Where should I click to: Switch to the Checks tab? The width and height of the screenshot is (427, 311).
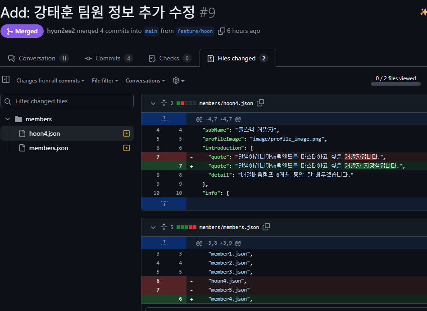pyautogui.click(x=170, y=58)
